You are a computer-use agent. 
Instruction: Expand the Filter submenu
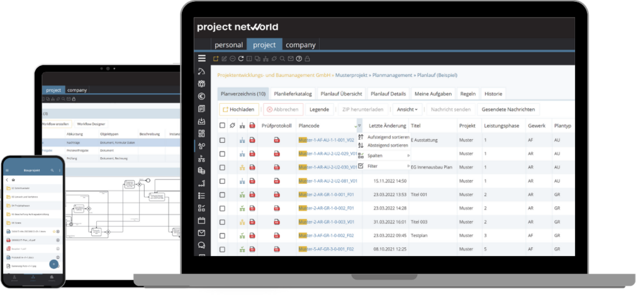point(384,166)
